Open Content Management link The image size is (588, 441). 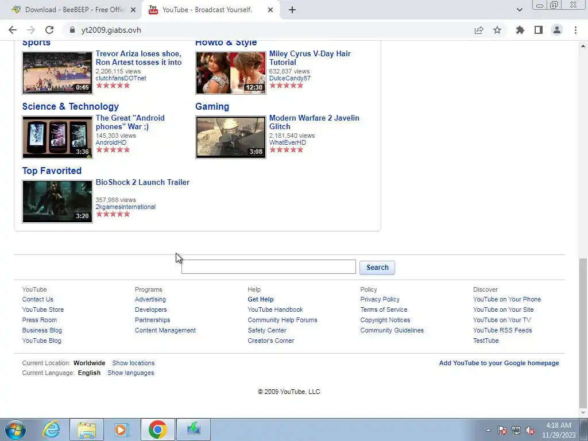(165, 330)
